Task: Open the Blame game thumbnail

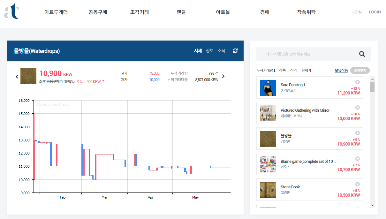Action: click(x=268, y=164)
